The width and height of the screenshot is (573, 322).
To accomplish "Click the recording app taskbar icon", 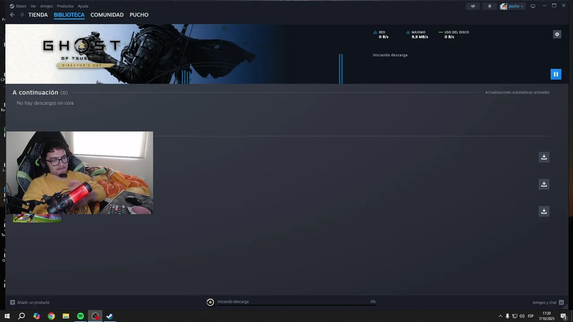I will [x=95, y=316].
